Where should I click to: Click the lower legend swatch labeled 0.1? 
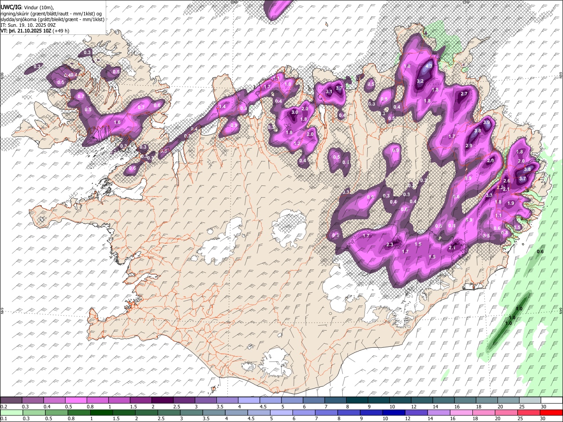11,412
